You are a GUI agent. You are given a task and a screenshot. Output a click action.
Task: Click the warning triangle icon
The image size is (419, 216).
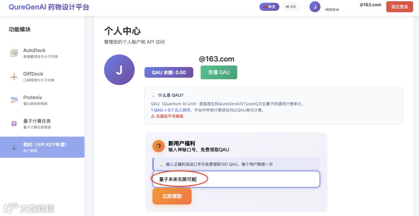pos(153,116)
